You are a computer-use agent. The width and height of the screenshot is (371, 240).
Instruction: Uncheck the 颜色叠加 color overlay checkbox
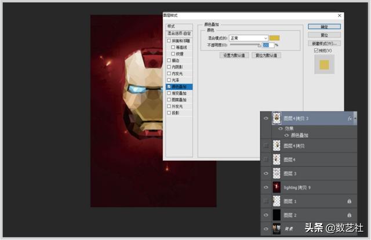[x=169, y=86]
